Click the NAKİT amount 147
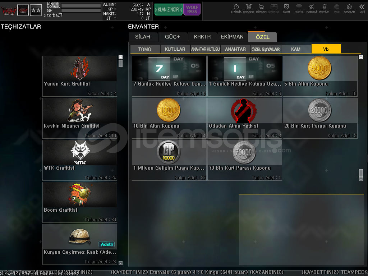368x276 pixels. [x=141, y=14]
